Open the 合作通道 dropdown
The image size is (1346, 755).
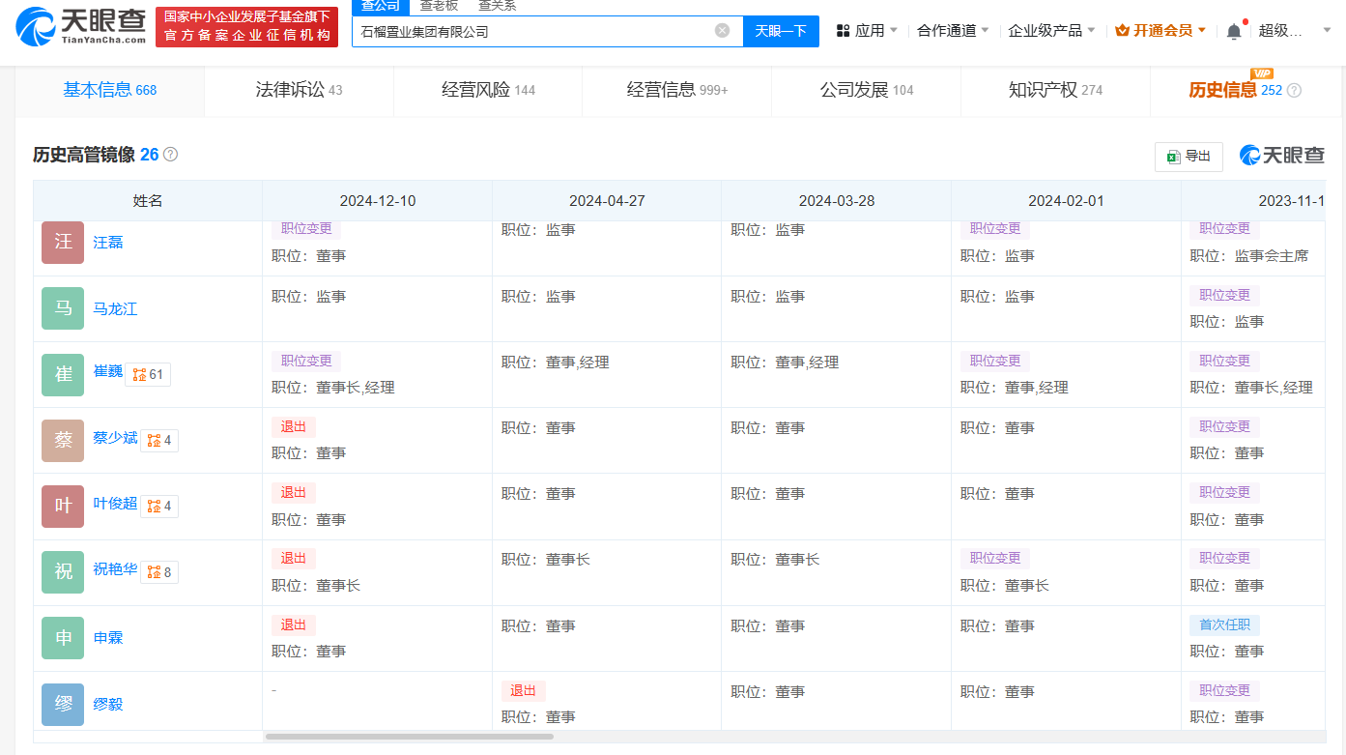953,31
